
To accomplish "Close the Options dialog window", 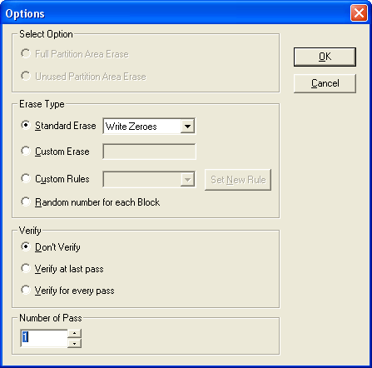I will (359, 13).
